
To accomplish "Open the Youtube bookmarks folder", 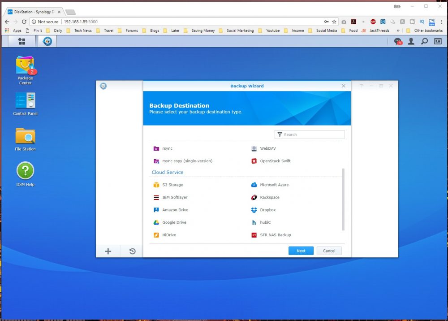I will pyautogui.click(x=269, y=30).
